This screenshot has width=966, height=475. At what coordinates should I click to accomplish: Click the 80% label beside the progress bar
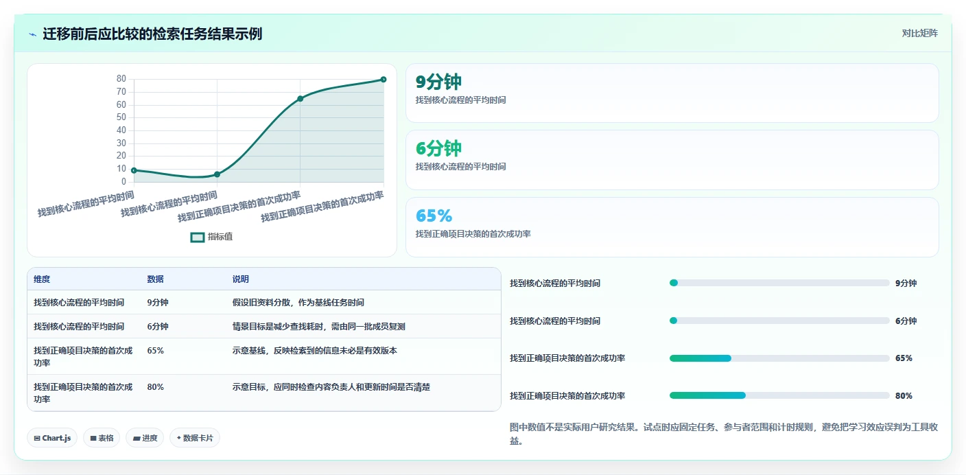(904, 396)
